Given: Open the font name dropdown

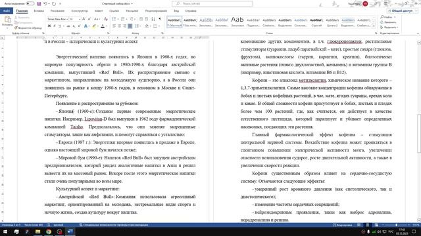Looking at the screenshot, I should tap(67, 19).
